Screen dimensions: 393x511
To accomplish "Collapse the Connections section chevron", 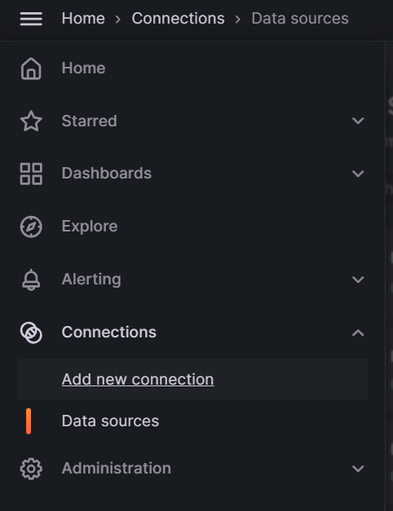I will [x=358, y=333].
